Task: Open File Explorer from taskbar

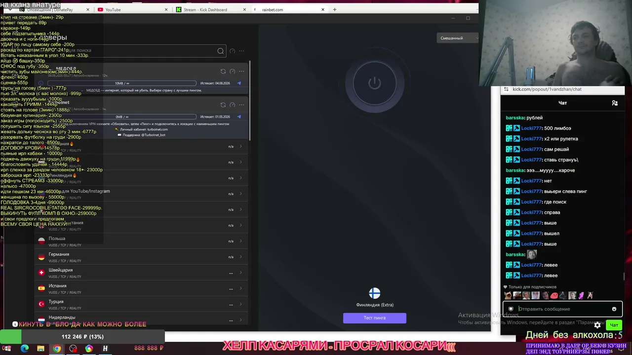Action: [x=41, y=349]
